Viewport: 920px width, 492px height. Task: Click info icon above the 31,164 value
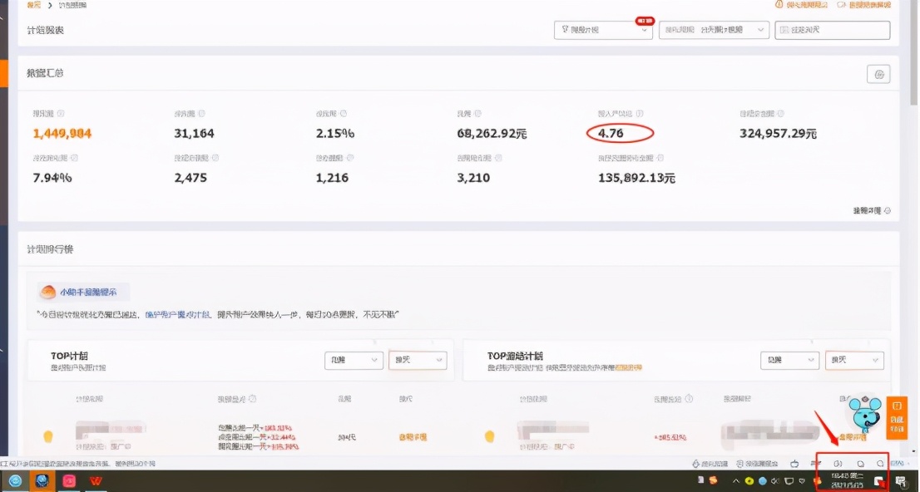(x=202, y=114)
